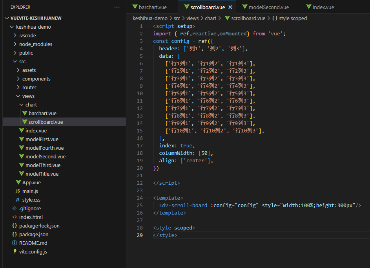
Task: Click the git icon of .gitignore
Action: coord(15,208)
